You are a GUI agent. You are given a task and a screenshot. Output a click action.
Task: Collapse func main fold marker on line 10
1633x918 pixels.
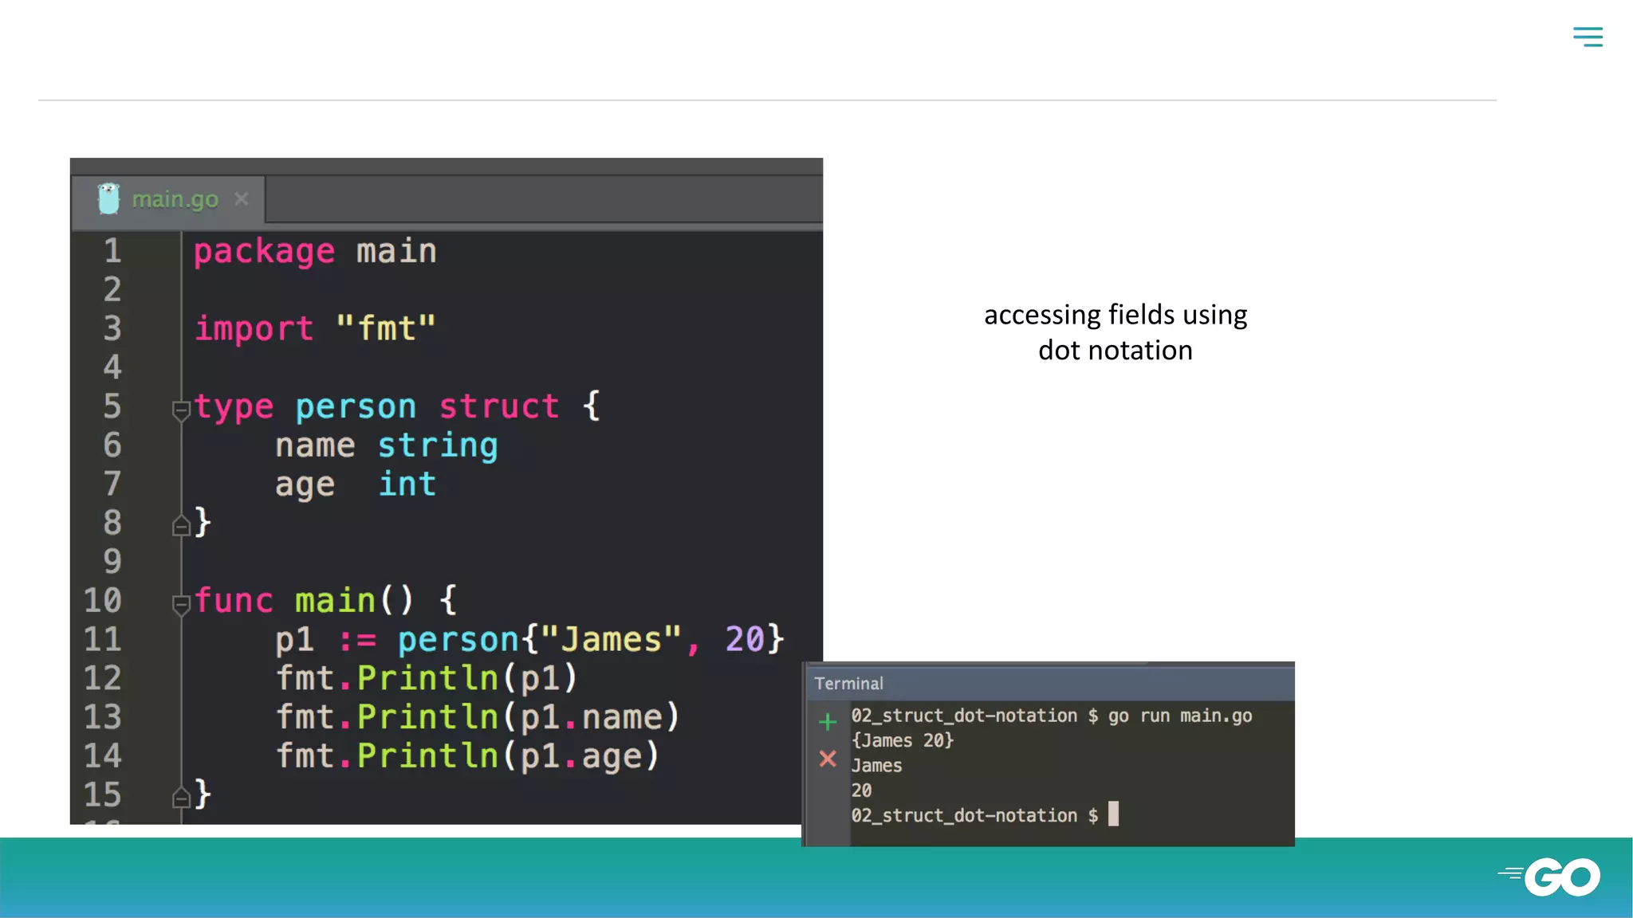pos(181,605)
